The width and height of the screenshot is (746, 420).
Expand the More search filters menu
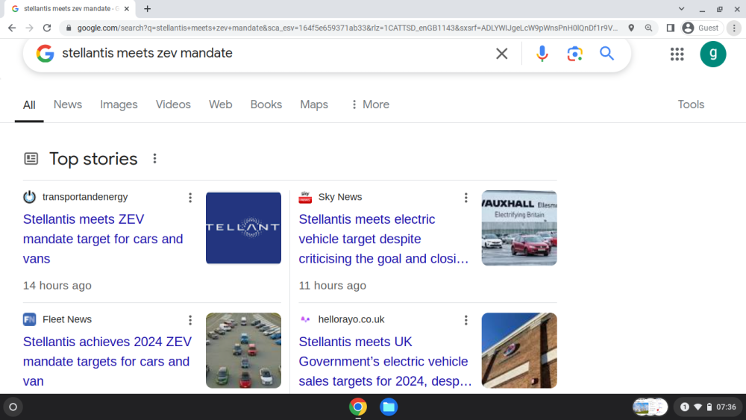[370, 104]
